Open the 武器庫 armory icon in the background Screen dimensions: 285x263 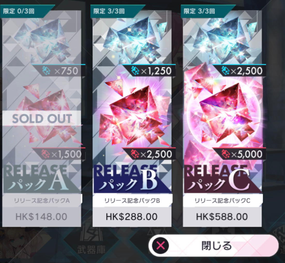(x=92, y=242)
